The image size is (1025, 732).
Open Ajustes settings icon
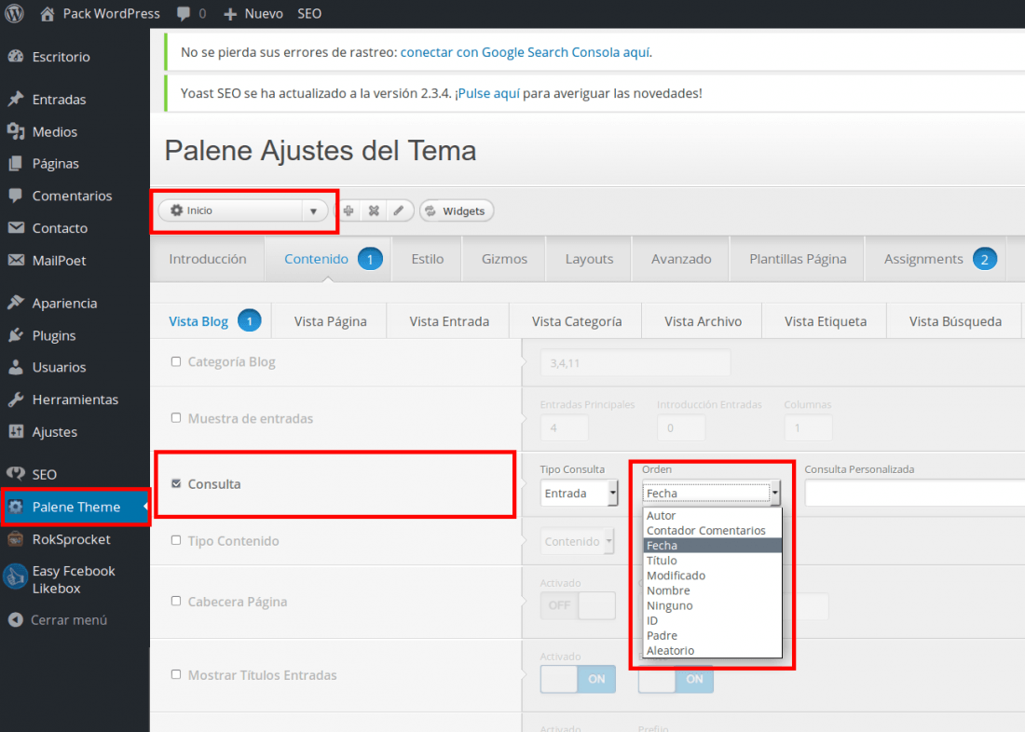(16, 431)
